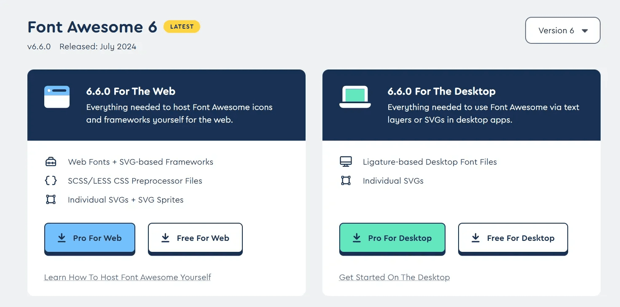This screenshot has width=620, height=307.
Task: Select the briefcase icon beside Web Fonts
Action: 51,162
